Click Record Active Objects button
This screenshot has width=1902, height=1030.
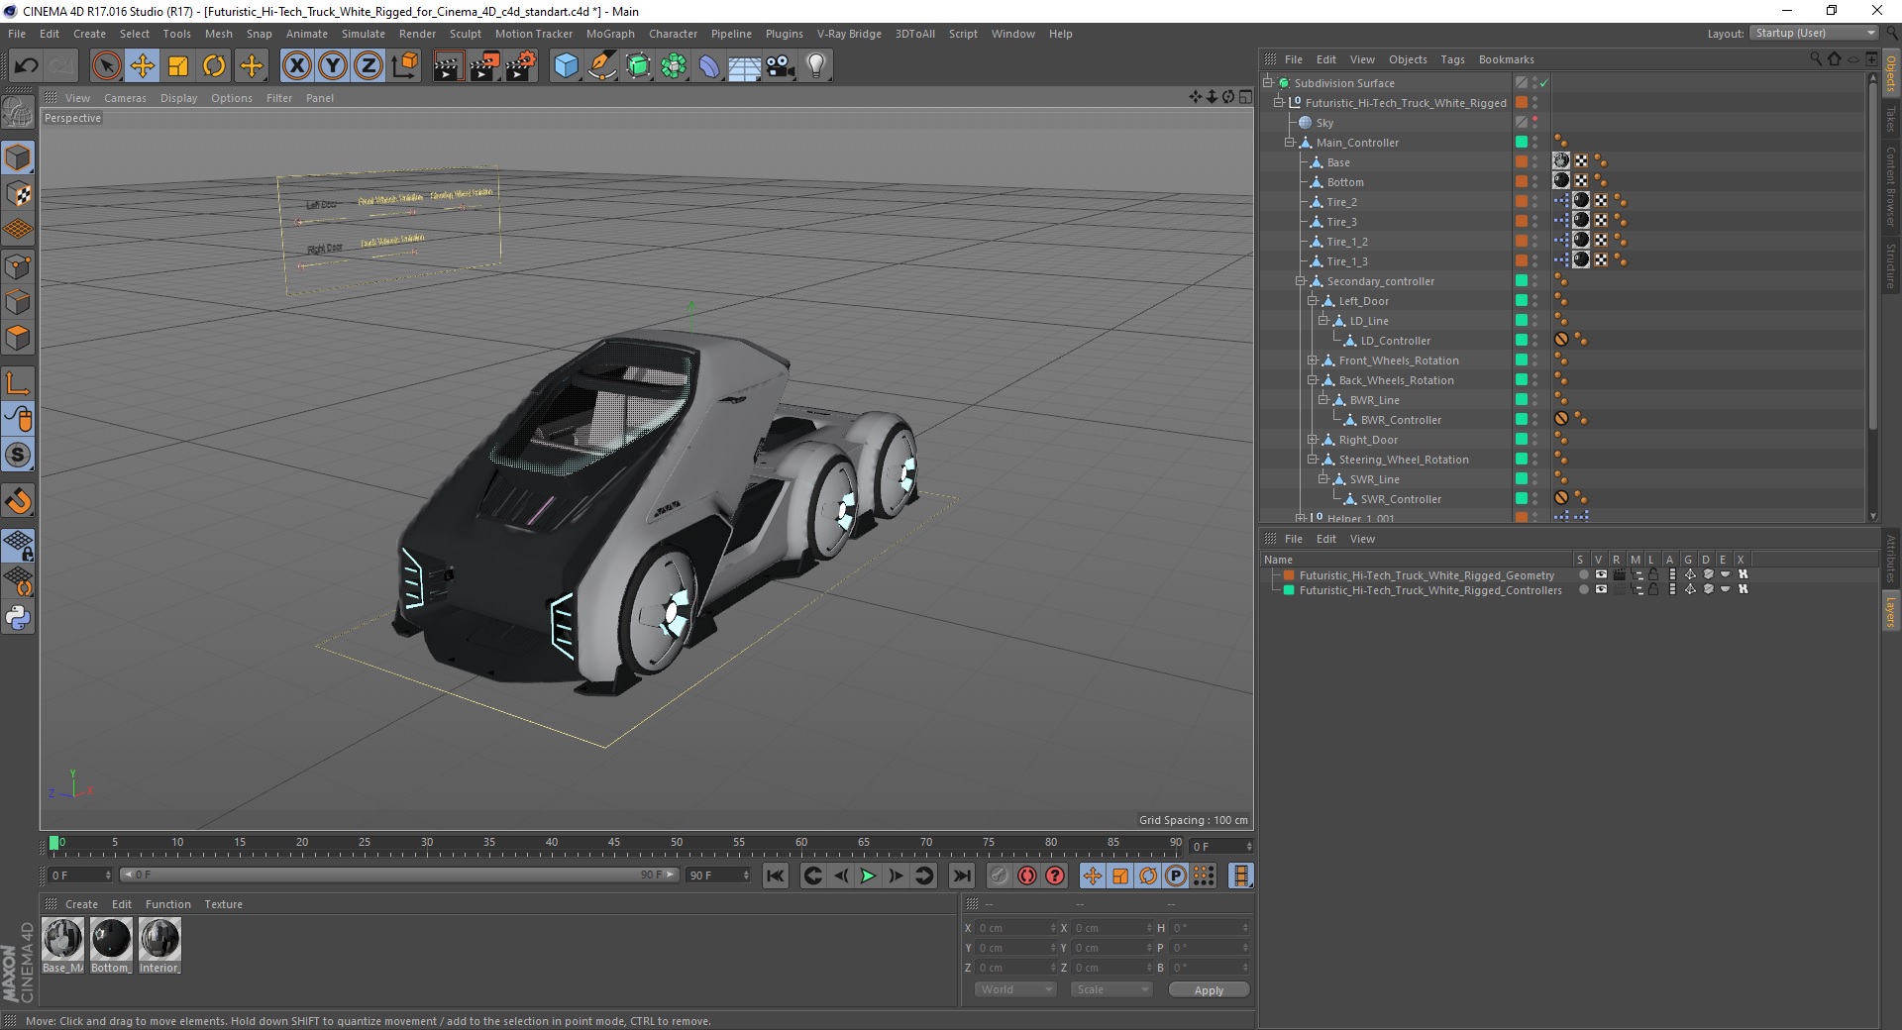click(999, 875)
